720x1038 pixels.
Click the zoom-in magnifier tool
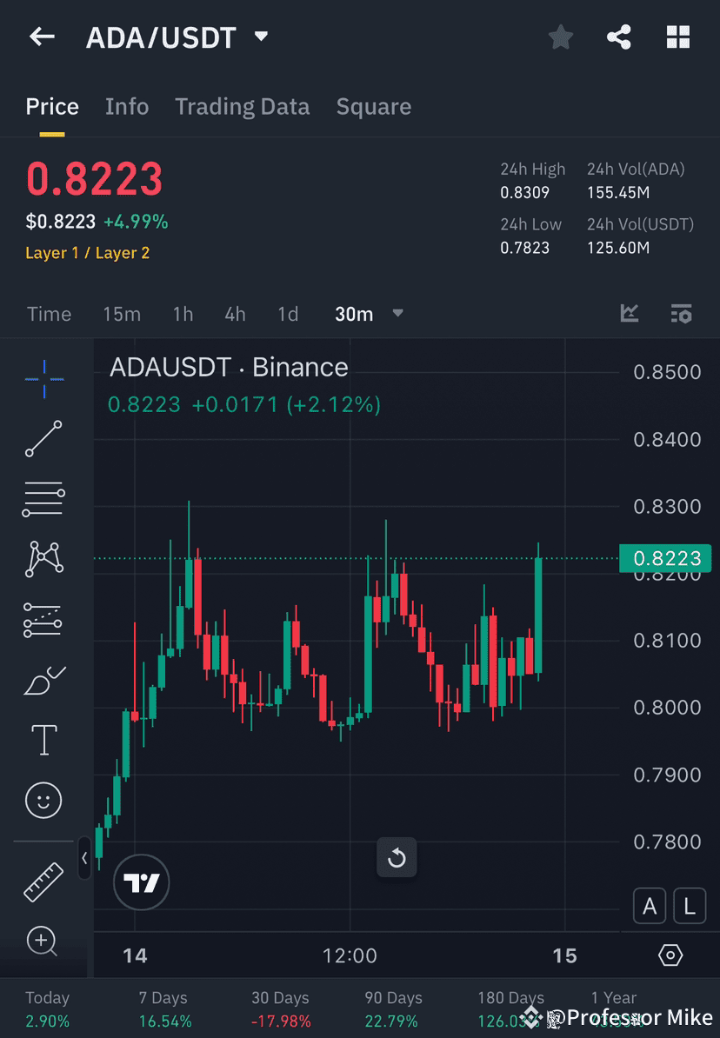pos(43,942)
